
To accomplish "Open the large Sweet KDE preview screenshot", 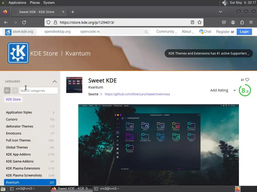I will tap(159, 145).
